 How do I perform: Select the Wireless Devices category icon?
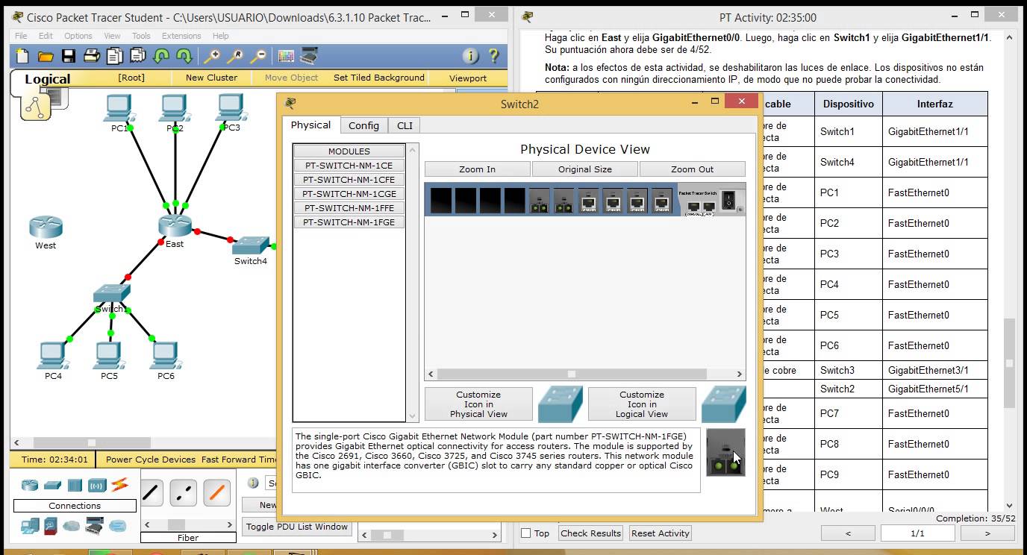tap(97, 485)
